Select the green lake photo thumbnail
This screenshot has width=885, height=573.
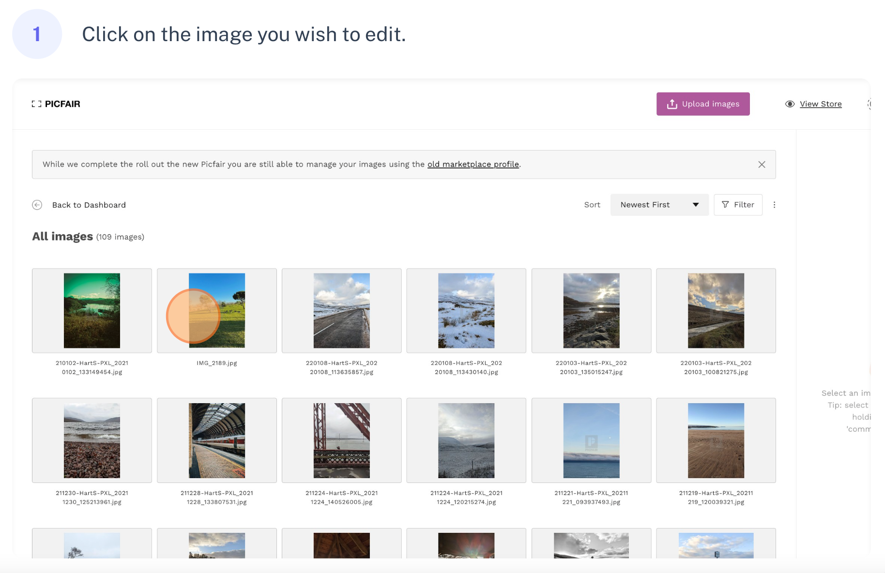92,311
